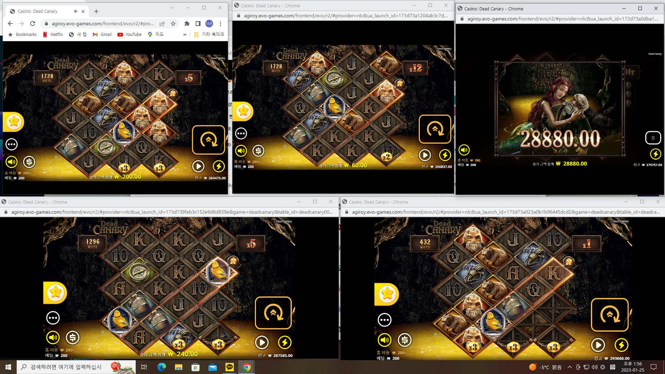Open KakaoTalk from the taskbar
665x374 pixels.
pos(230,367)
